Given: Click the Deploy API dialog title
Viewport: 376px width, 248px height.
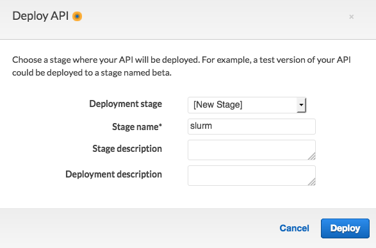Looking at the screenshot, I should 40,16.
